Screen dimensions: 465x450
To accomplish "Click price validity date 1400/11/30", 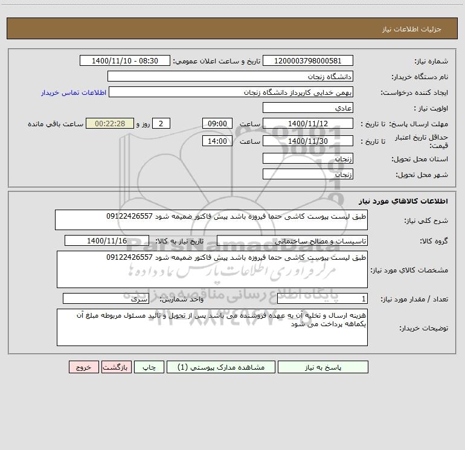I will [308, 141].
